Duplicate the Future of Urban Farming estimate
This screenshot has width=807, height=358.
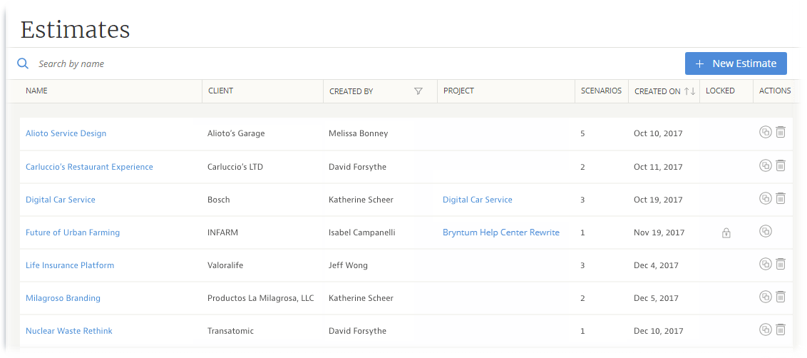(766, 231)
